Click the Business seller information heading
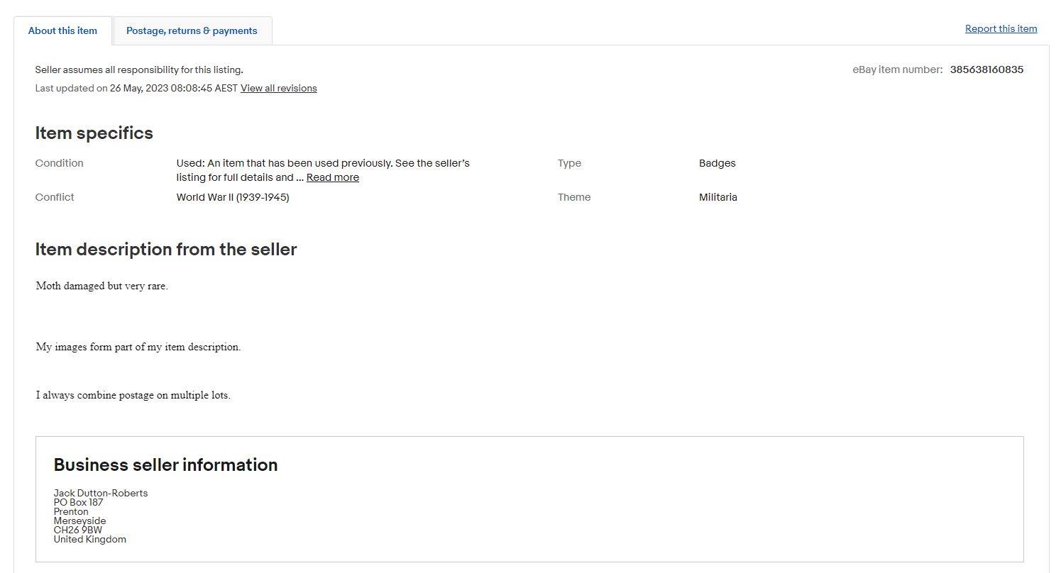 pos(165,465)
